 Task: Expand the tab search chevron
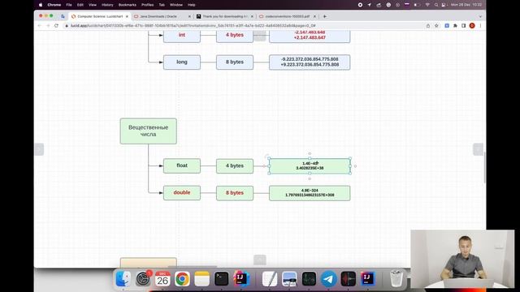click(x=480, y=16)
